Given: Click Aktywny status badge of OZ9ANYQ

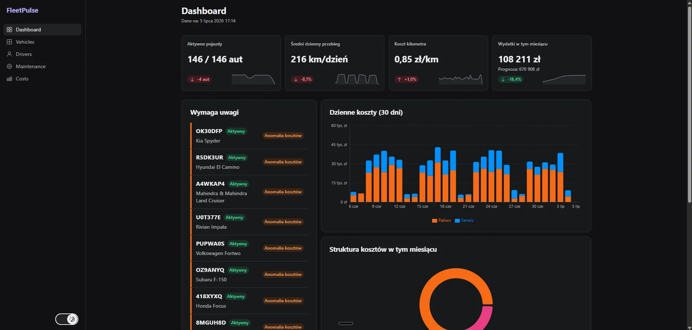Looking at the screenshot, I should pyautogui.click(x=238, y=270).
